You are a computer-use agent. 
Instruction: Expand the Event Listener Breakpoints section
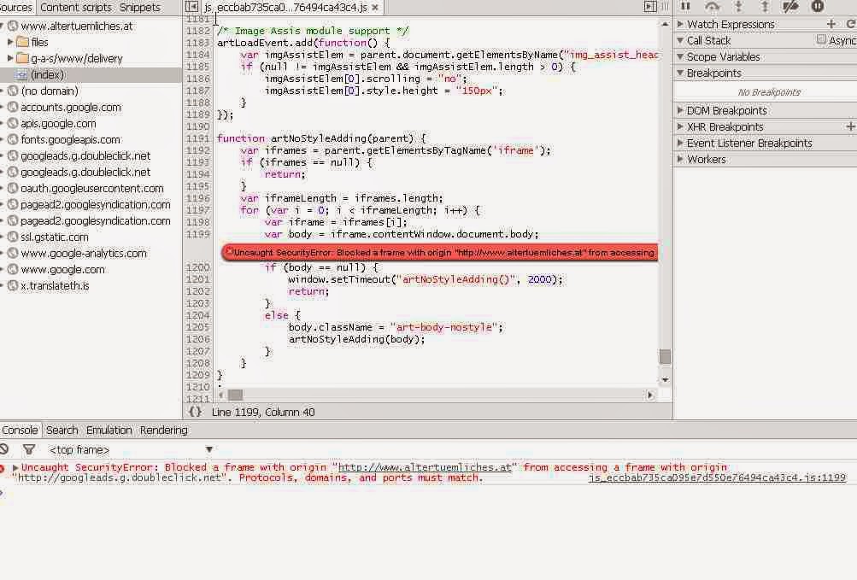[748, 143]
